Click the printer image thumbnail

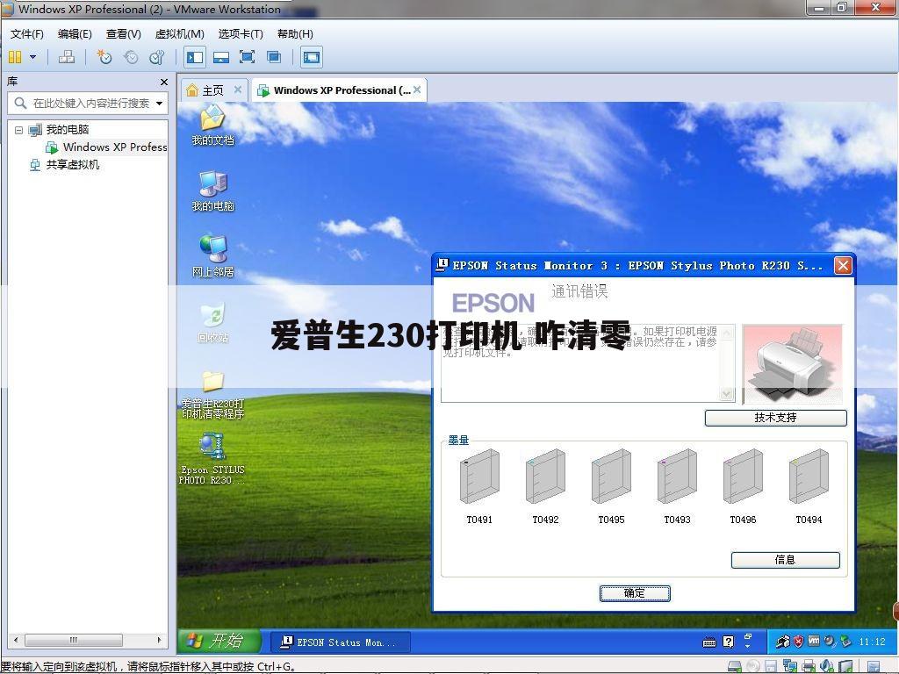(793, 364)
